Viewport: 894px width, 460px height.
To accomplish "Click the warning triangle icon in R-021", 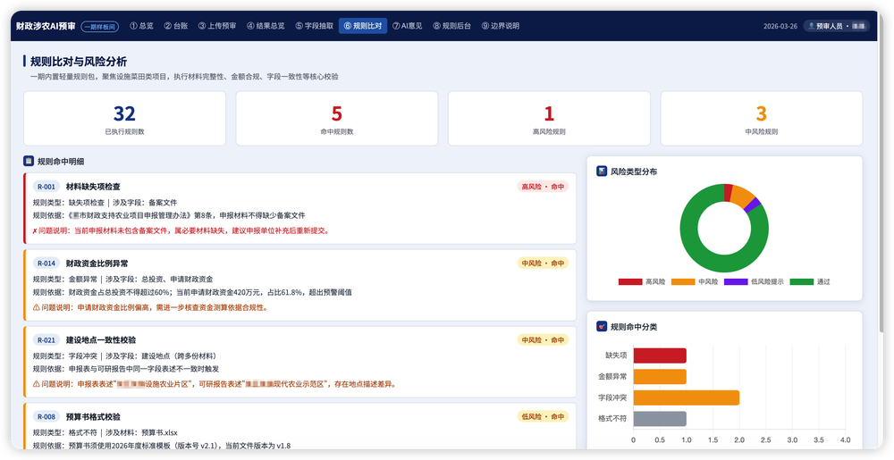I will tap(37, 384).
